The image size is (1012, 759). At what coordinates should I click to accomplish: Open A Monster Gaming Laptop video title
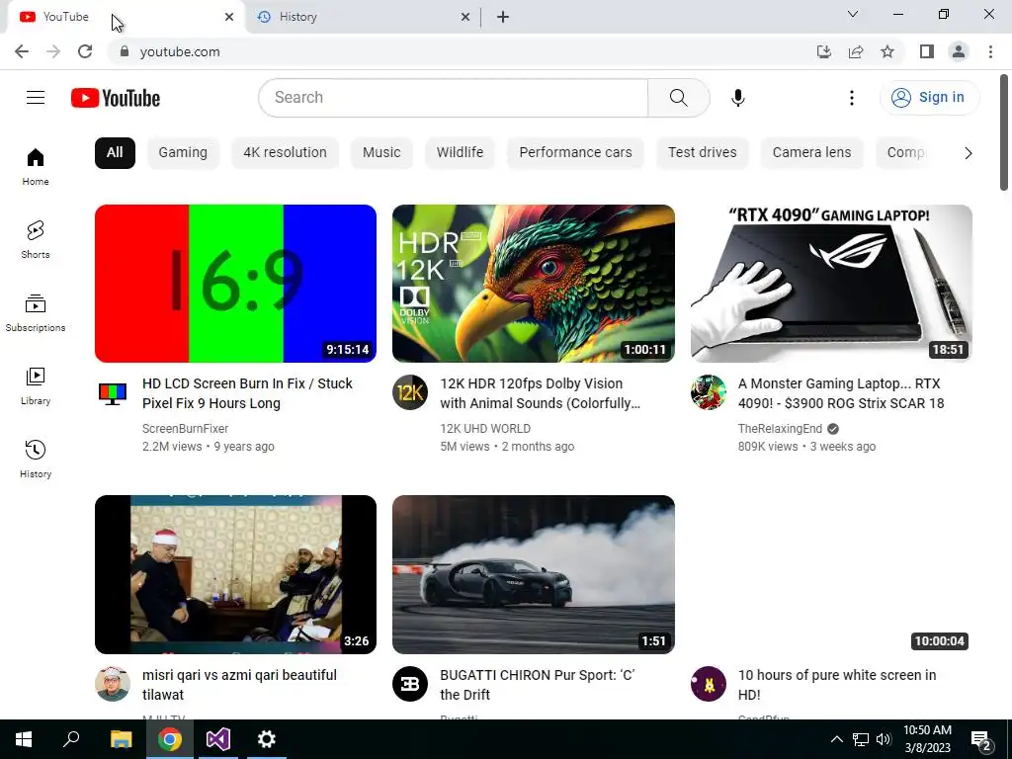[x=841, y=393]
